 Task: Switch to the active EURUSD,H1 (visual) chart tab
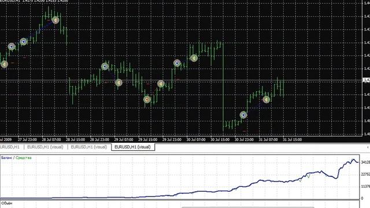(132, 147)
